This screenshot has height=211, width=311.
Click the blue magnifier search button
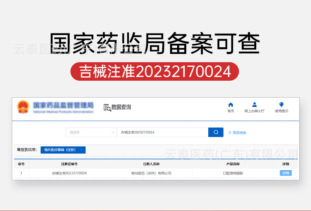[x=216, y=132]
